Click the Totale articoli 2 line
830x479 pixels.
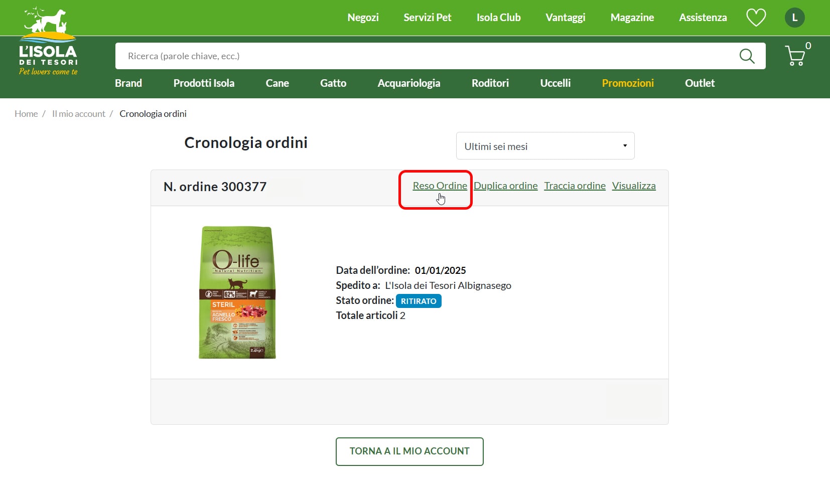pyautogui.click(x=370, y=315)
